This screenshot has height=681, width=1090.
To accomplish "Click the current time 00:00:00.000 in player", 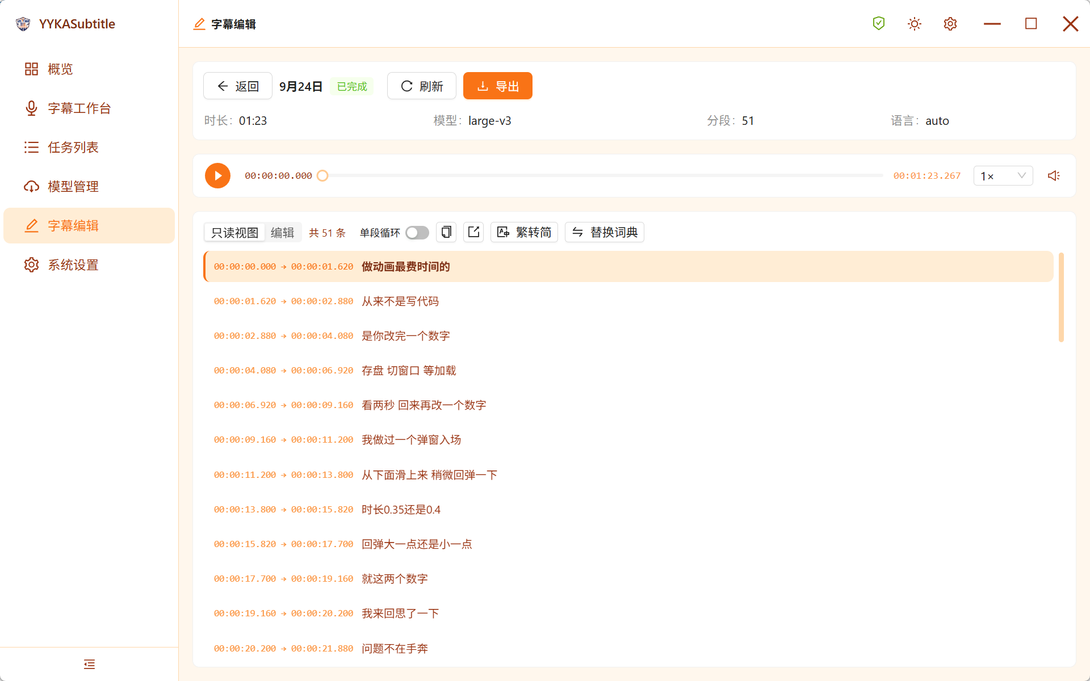I will 278,176.
